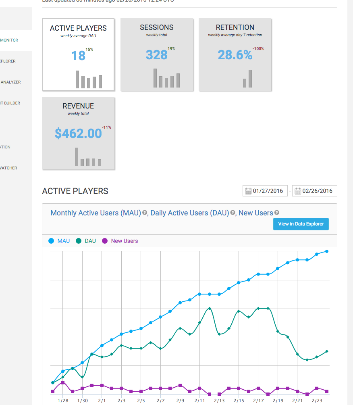The image size is (353, 405).
Task: Click the Active Players section heading
Action: 75,191
